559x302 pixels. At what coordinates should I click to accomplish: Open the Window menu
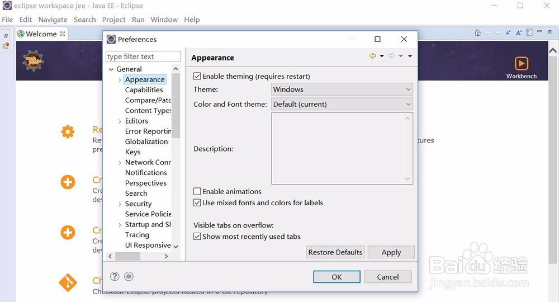coord(164,20)
